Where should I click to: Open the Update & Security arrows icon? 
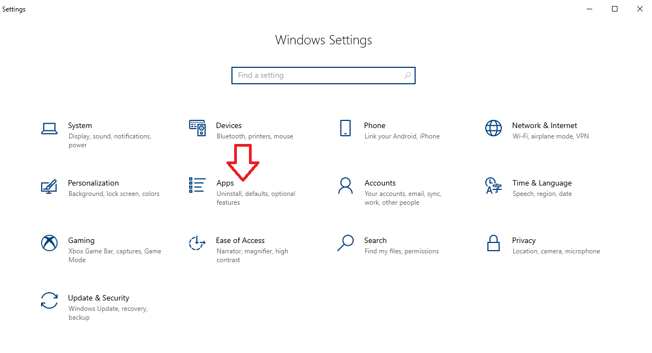click(x=49, y=301)
